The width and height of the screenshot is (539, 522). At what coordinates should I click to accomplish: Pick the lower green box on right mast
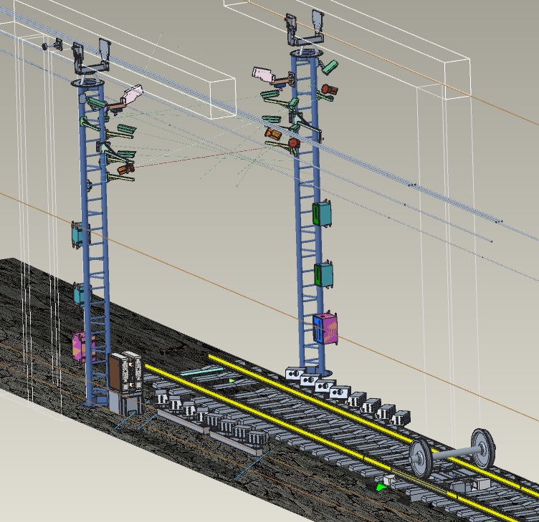click(x=324, y=274)
